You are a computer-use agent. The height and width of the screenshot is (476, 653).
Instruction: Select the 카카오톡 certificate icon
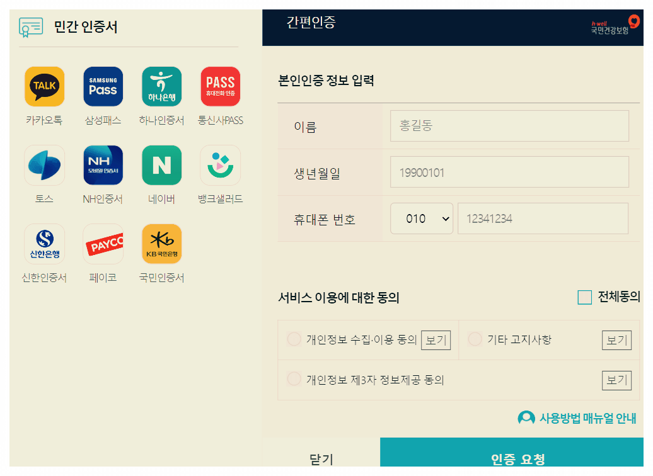43,86
